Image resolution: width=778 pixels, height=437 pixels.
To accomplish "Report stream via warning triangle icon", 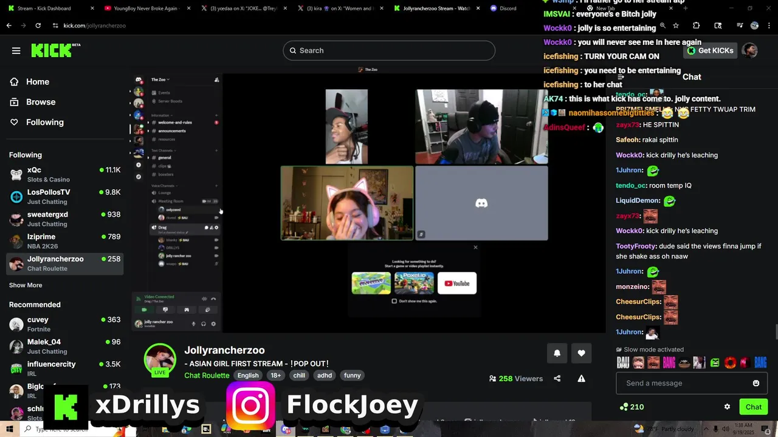I will tap(581, 379).
